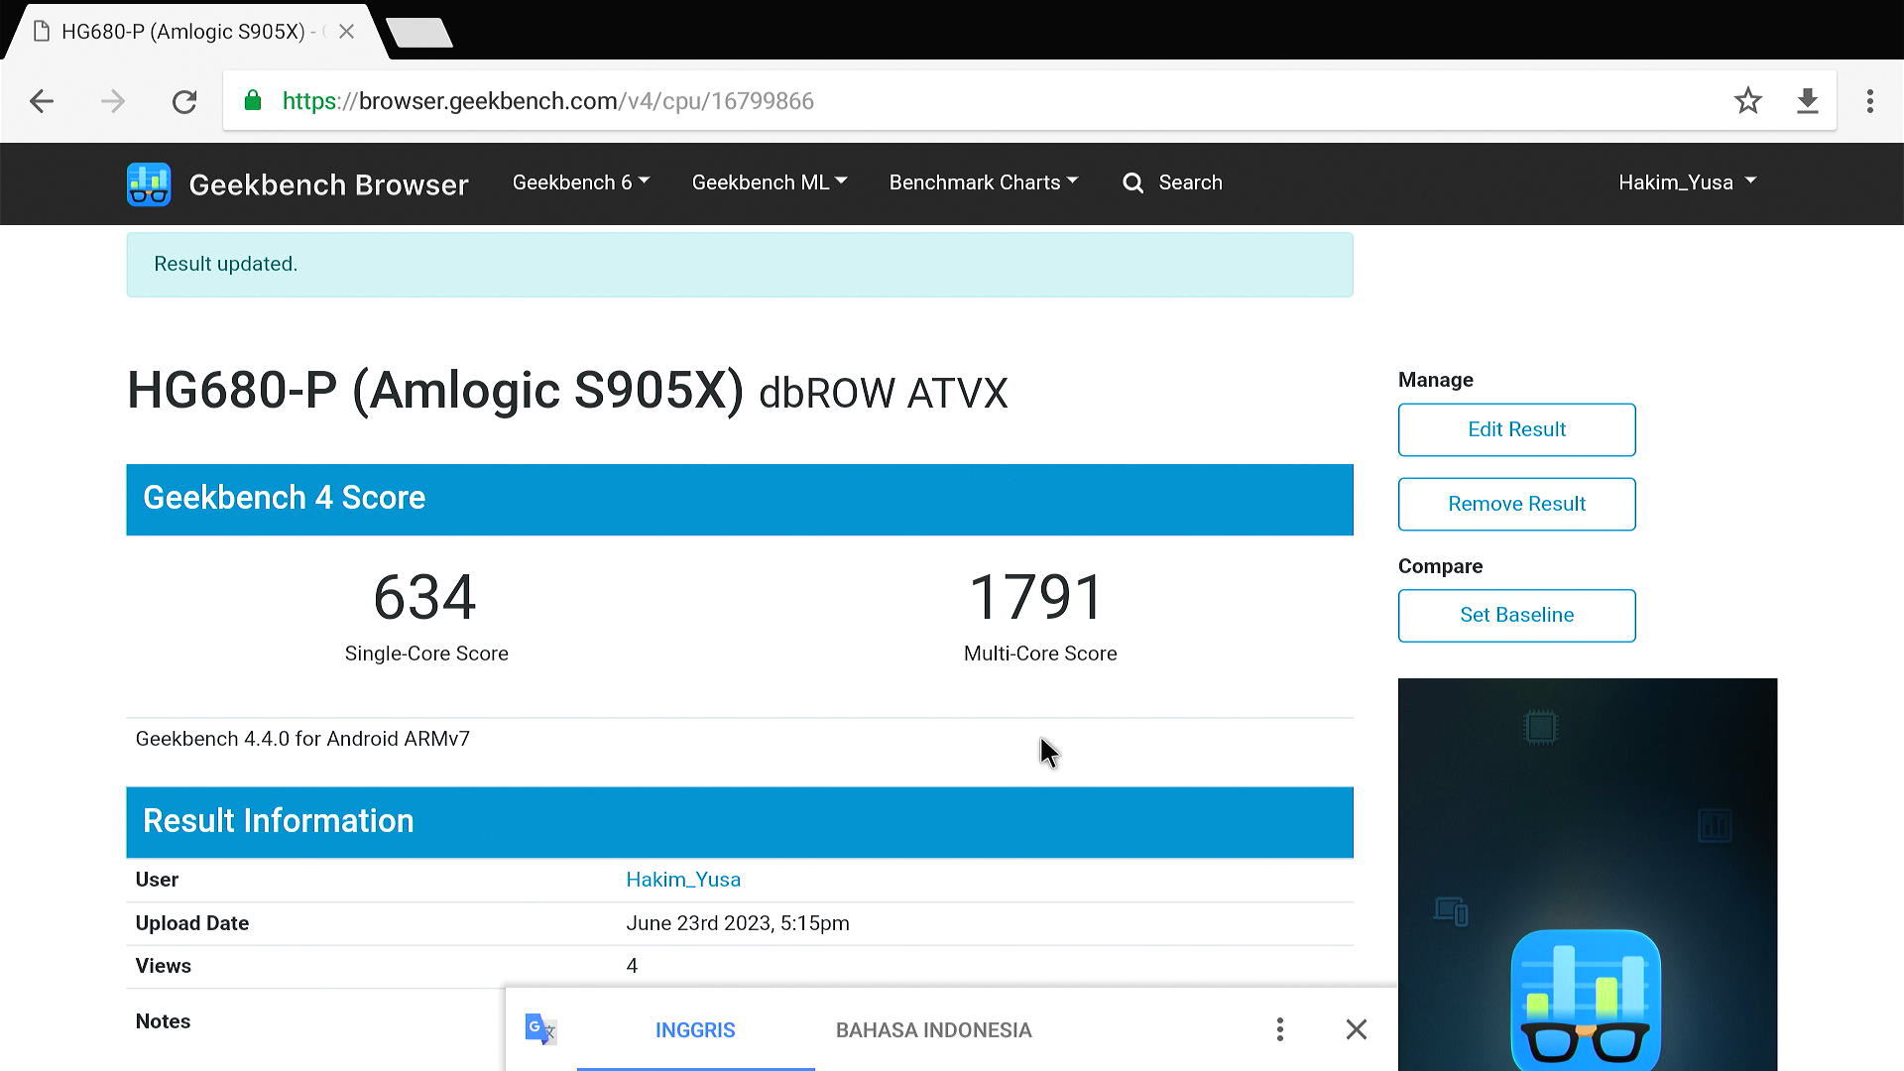Click the Edit Result button
The height and width of the screenshot is (1071, 1904).
pyautogui.click(x=1516, y=429)
